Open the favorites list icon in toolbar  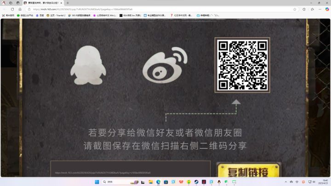[312, 9]
